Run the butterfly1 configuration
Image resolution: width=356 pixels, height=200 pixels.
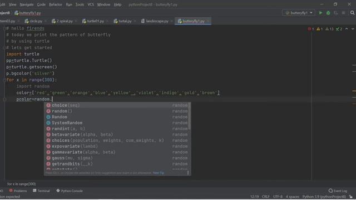tap(320, 13)
